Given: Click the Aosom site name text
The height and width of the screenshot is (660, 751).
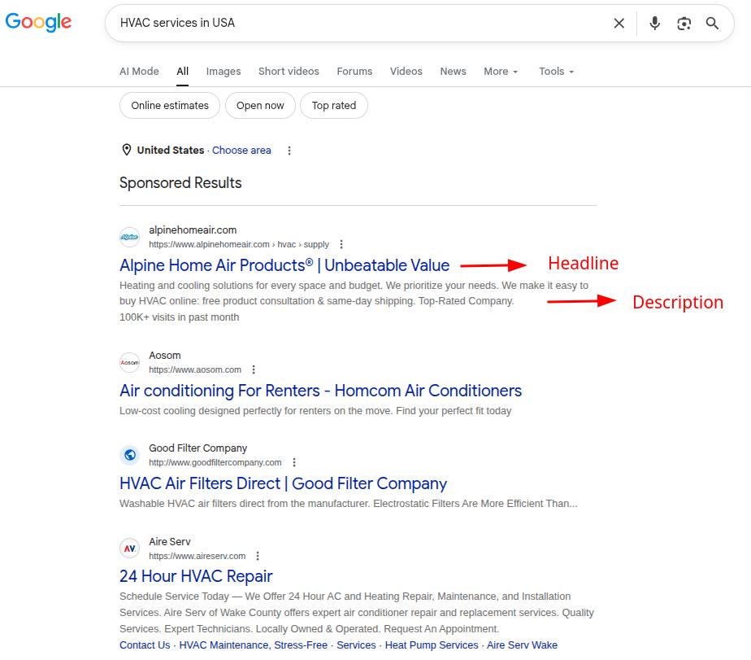Looking at the screenshot, I should [165, 356].
